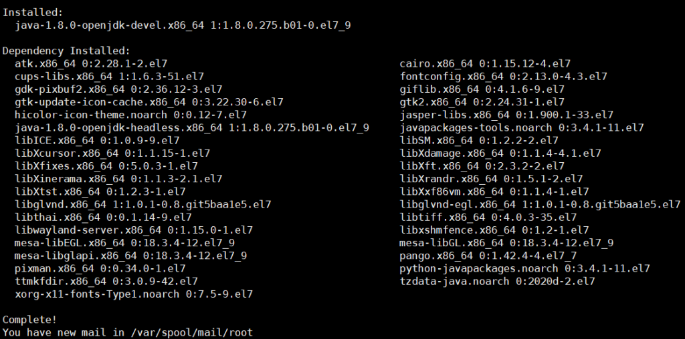
Task: Click the xorg-x11-fonts-Type1.noarch package entry
Action: [133, 294]
